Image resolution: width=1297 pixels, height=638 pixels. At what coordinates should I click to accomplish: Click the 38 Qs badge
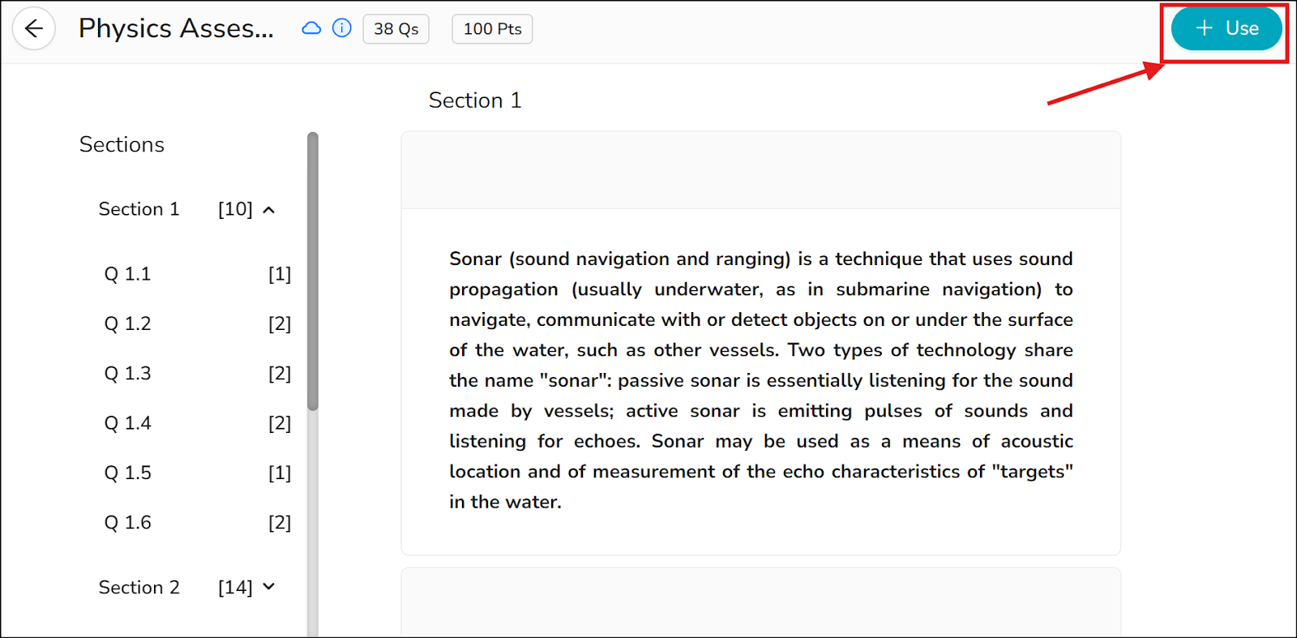(396, 29)
